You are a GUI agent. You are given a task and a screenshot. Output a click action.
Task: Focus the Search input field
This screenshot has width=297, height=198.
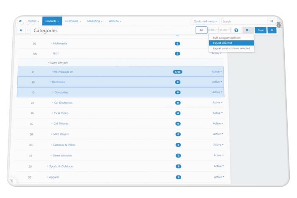[x=244, y=21]
